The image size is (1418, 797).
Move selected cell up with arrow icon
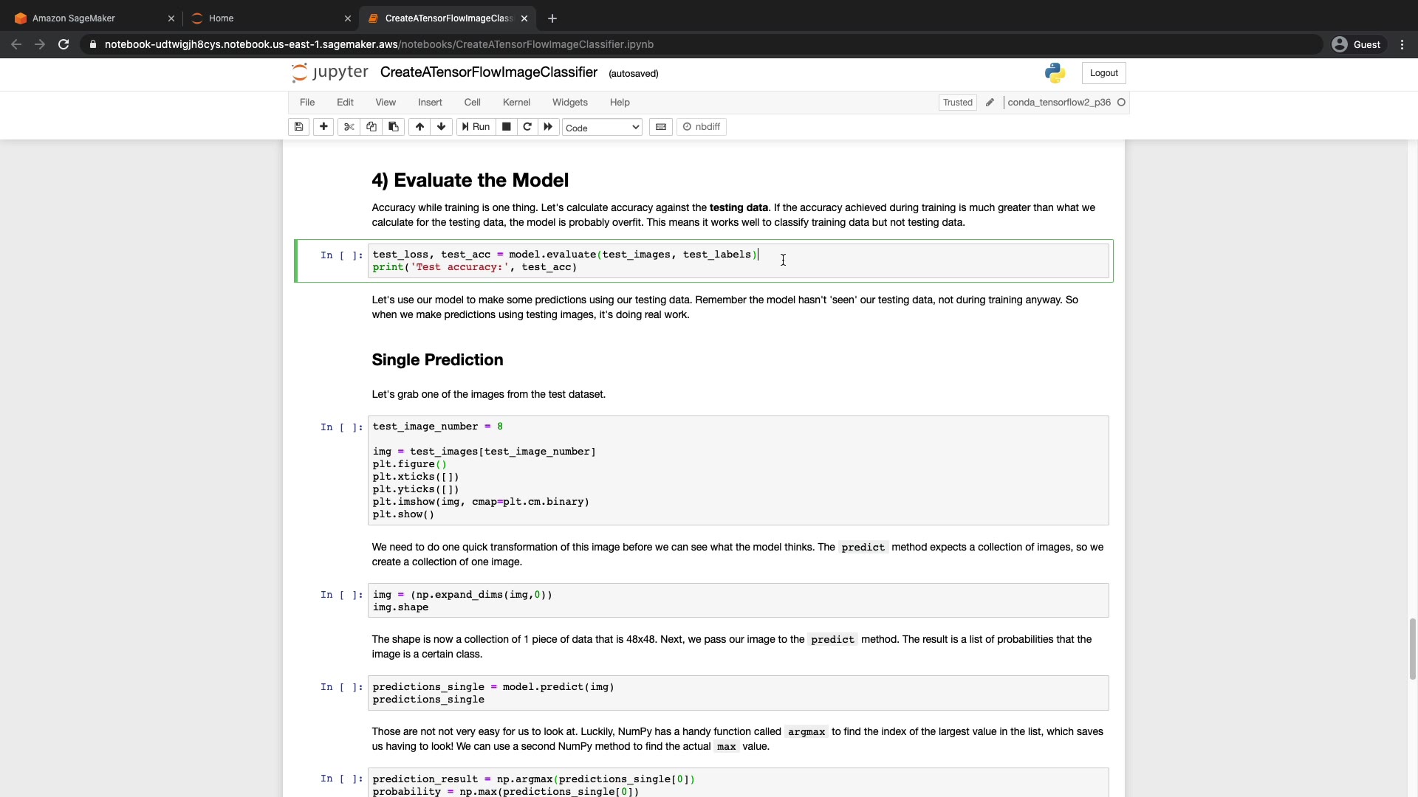[x=419, y=127]
